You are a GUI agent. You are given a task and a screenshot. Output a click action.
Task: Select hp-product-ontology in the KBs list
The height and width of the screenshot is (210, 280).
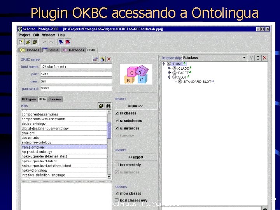point(64,152)
